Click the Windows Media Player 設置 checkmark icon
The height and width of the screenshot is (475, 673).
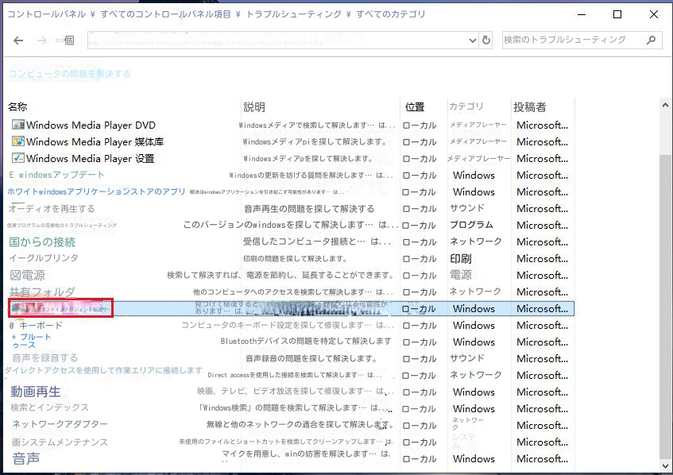tap(19, 158)
